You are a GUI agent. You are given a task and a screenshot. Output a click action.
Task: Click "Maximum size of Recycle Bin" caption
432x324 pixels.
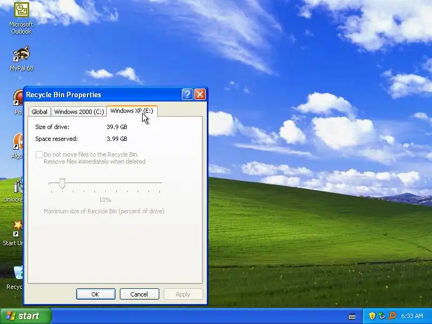pyautogui.click(x=104, y=211)
